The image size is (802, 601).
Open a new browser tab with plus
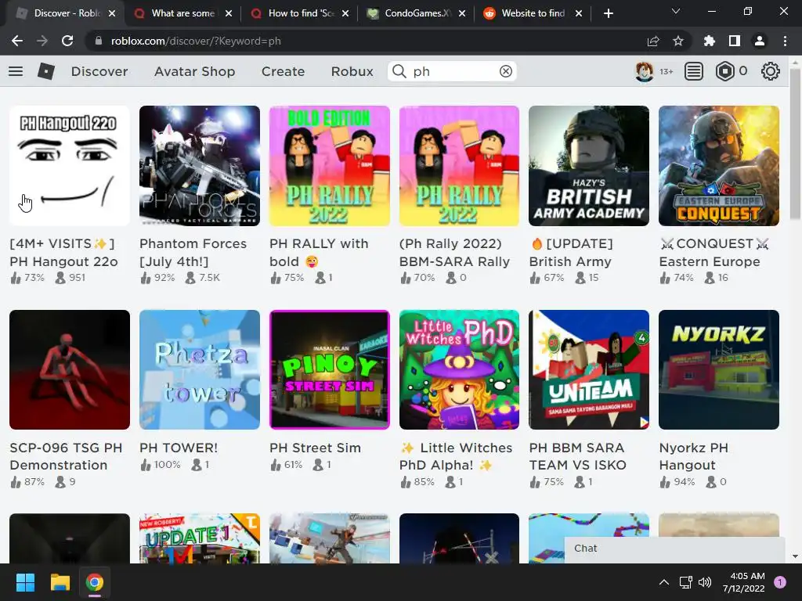tap(608, 13)
